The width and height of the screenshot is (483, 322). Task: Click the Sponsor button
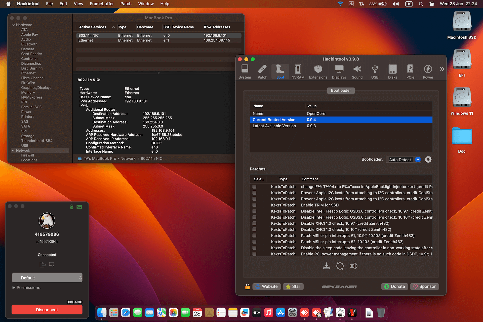coord(424,287)
